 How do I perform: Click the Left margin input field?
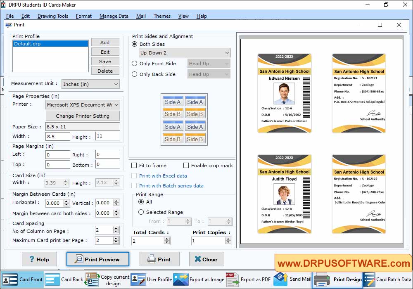point(58,154)
